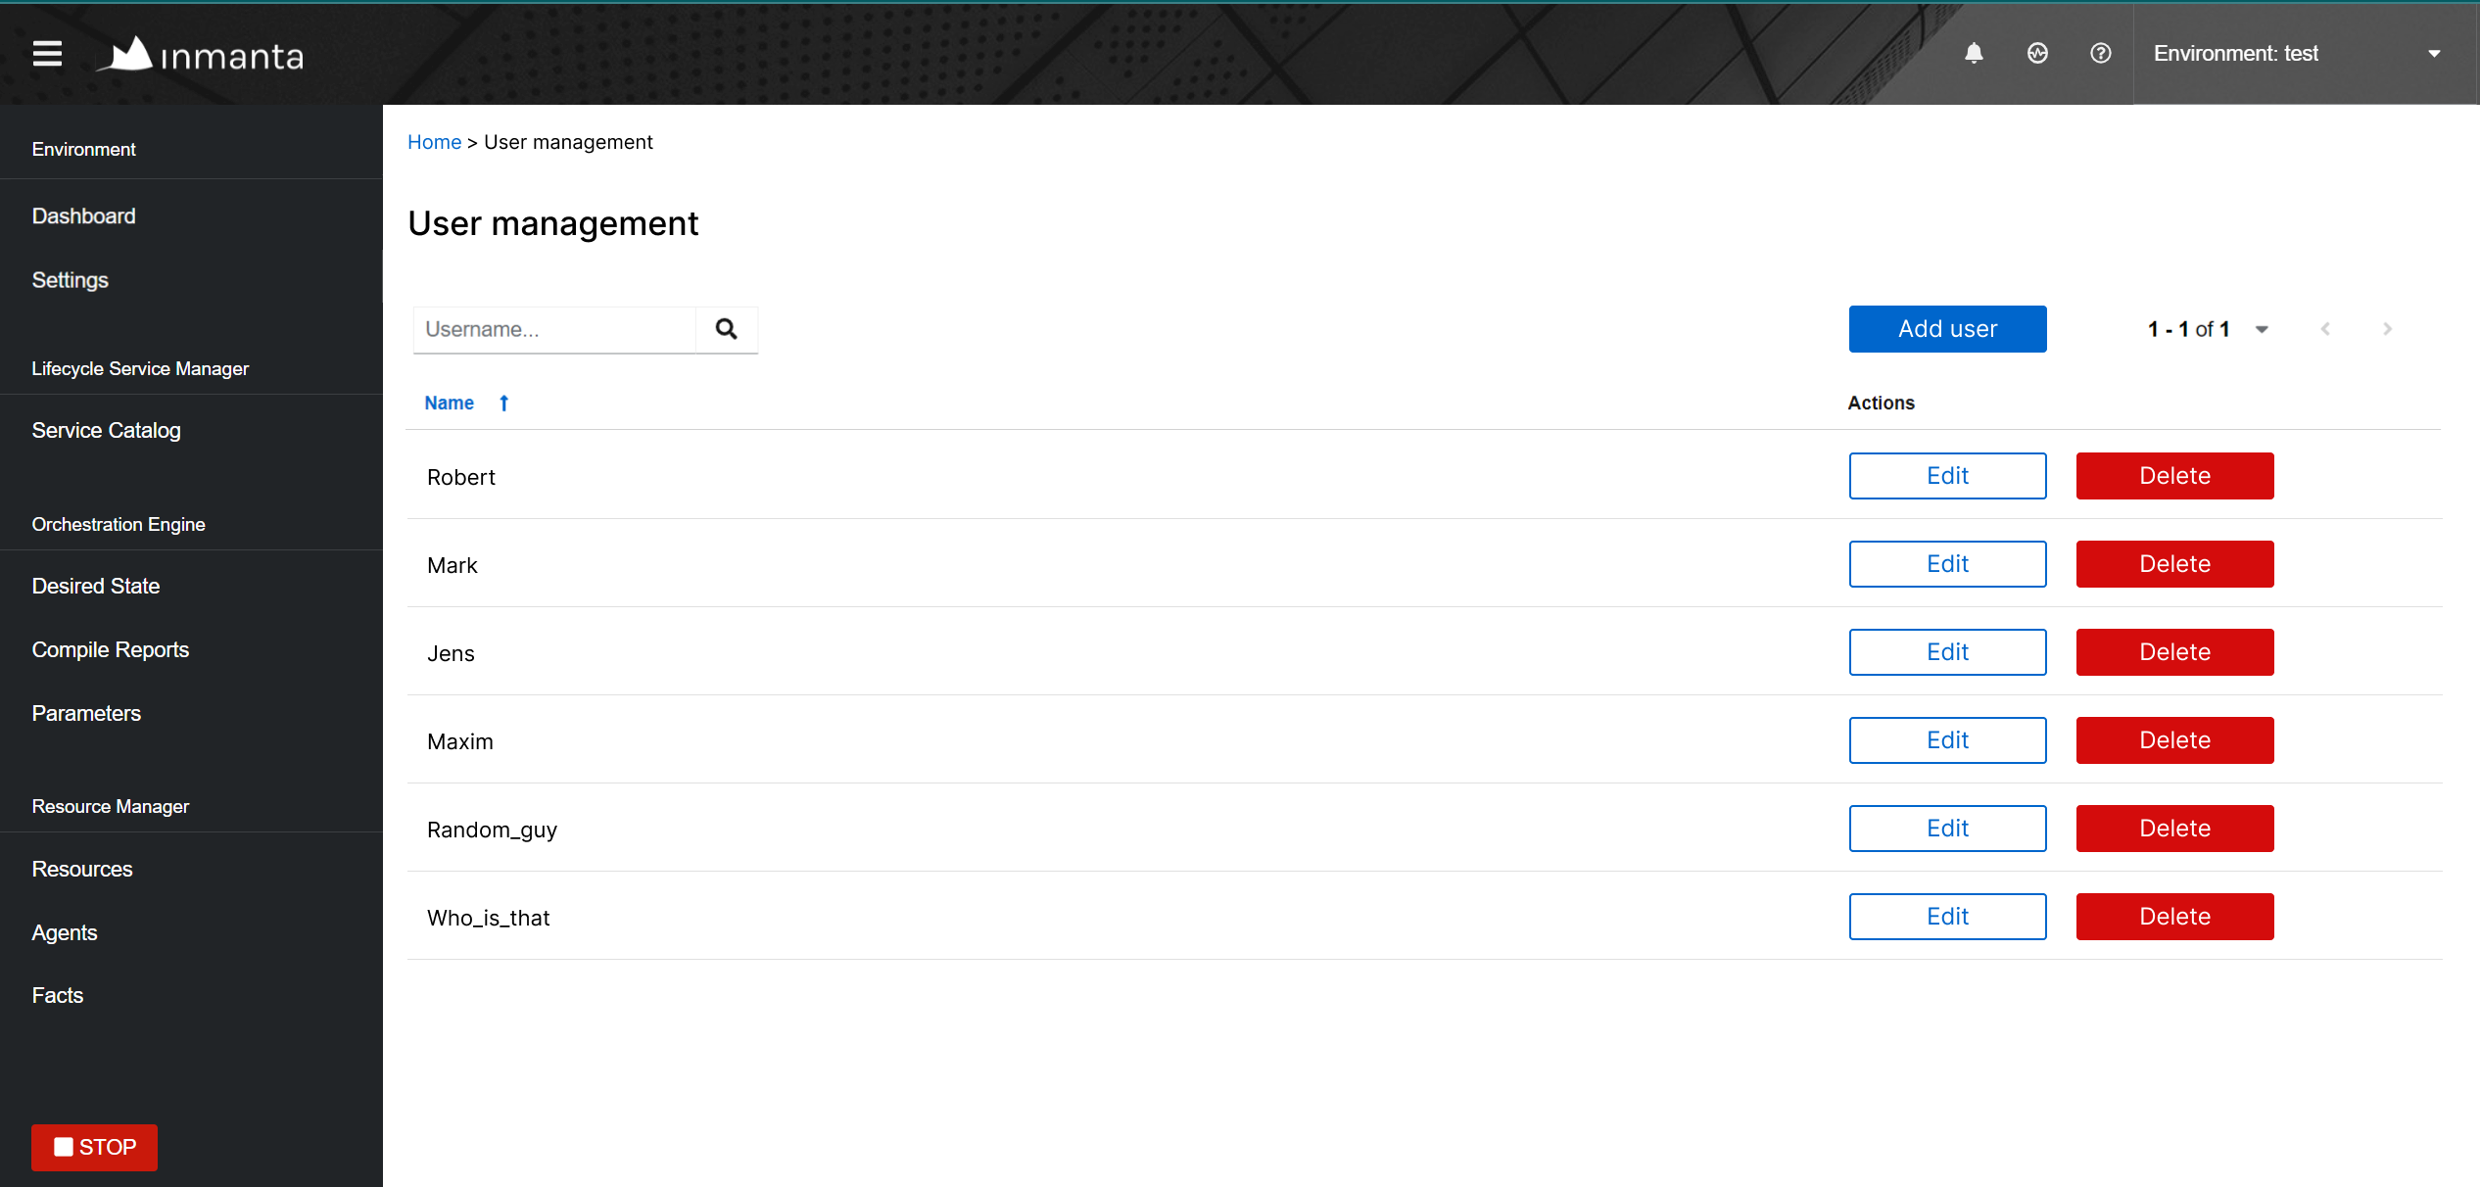Edit the user Robert

pyautogui.click(x=1946, y=476)
